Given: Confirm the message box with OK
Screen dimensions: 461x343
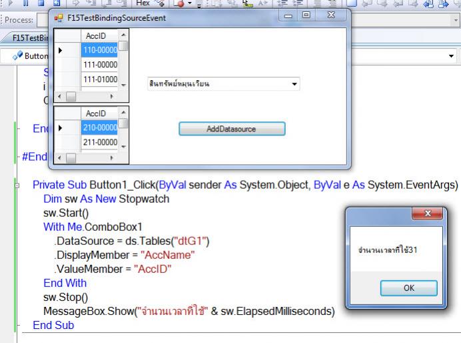Looking at the screenshot, I should 408,288.
